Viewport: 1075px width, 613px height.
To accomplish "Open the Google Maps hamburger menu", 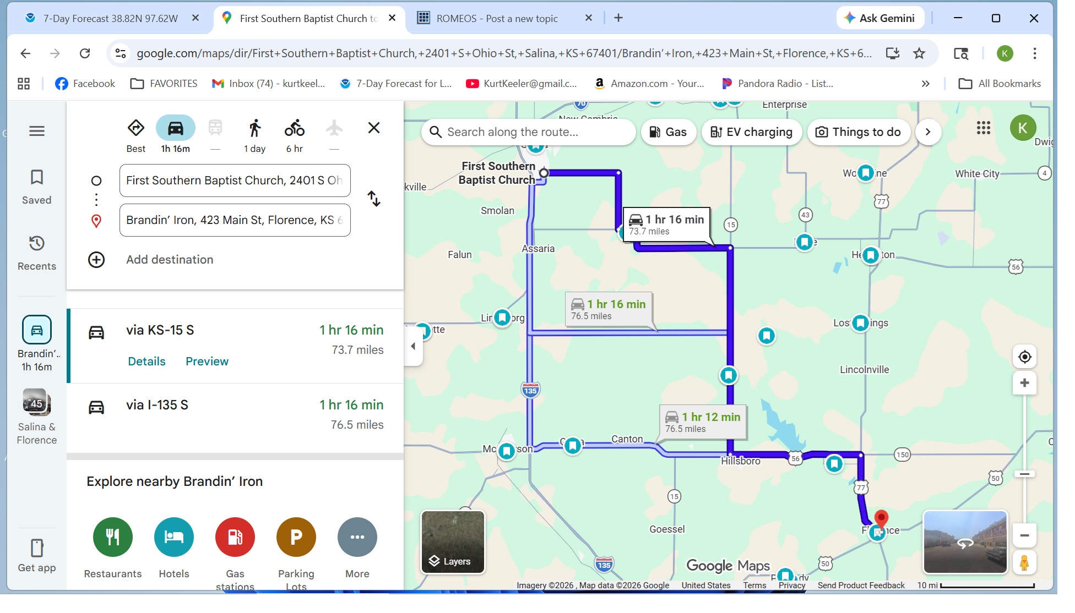I will [37, 131].
